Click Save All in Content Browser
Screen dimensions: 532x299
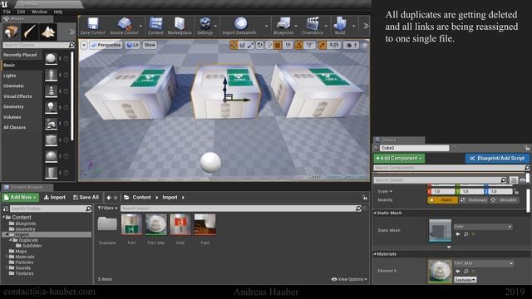coord(86,198)
